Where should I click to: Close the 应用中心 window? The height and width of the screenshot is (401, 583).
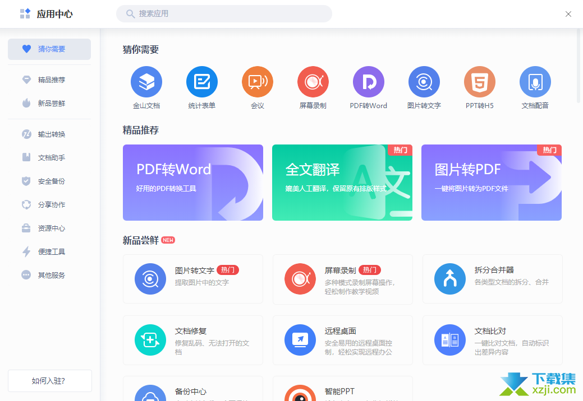(568, 14)
